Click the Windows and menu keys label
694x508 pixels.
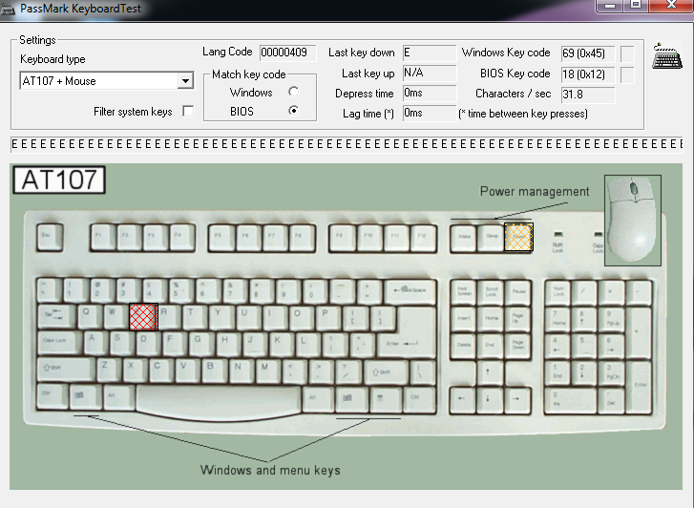(270, 471)
